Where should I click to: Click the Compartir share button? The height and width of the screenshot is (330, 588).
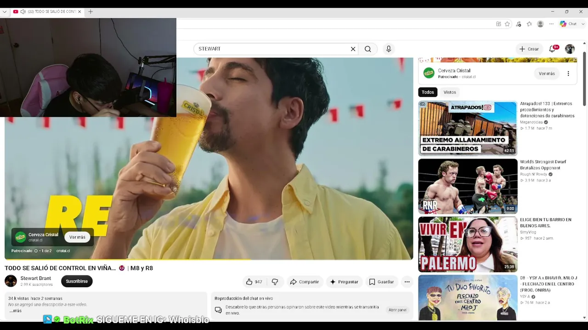point(304,282)
